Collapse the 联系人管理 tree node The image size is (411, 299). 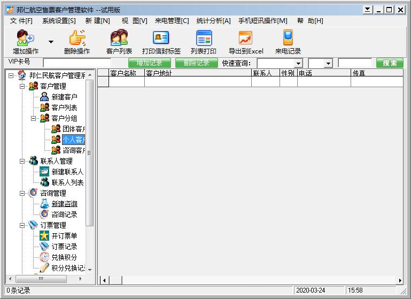[x=22, y=161]
